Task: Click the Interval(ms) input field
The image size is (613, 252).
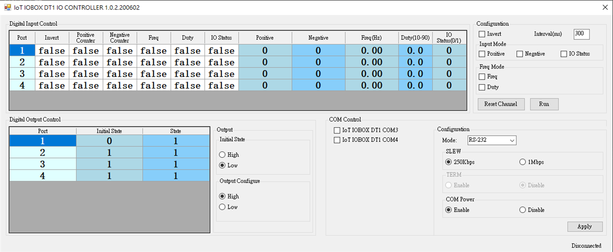Action: point(581,34)
